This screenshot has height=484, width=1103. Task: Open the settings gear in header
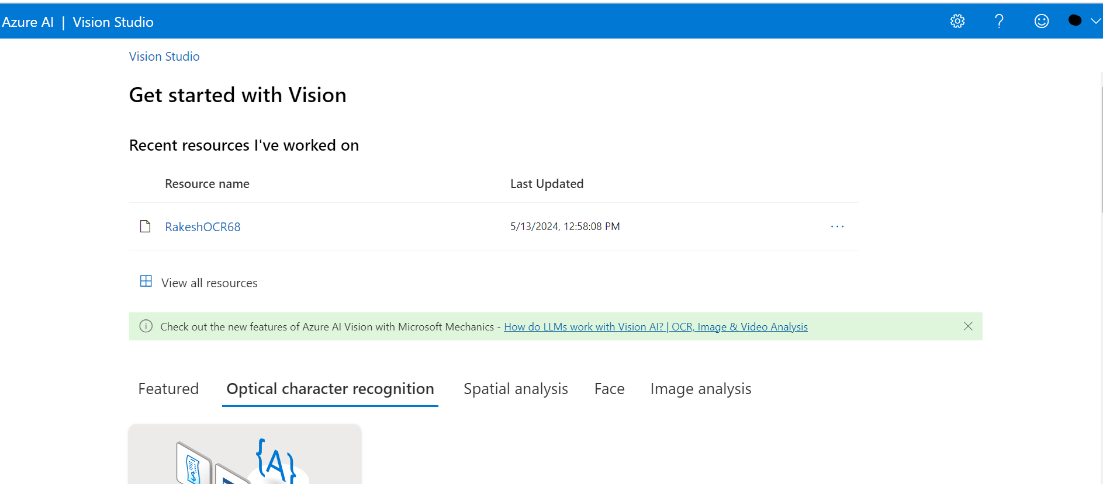[x=957, y=22]
